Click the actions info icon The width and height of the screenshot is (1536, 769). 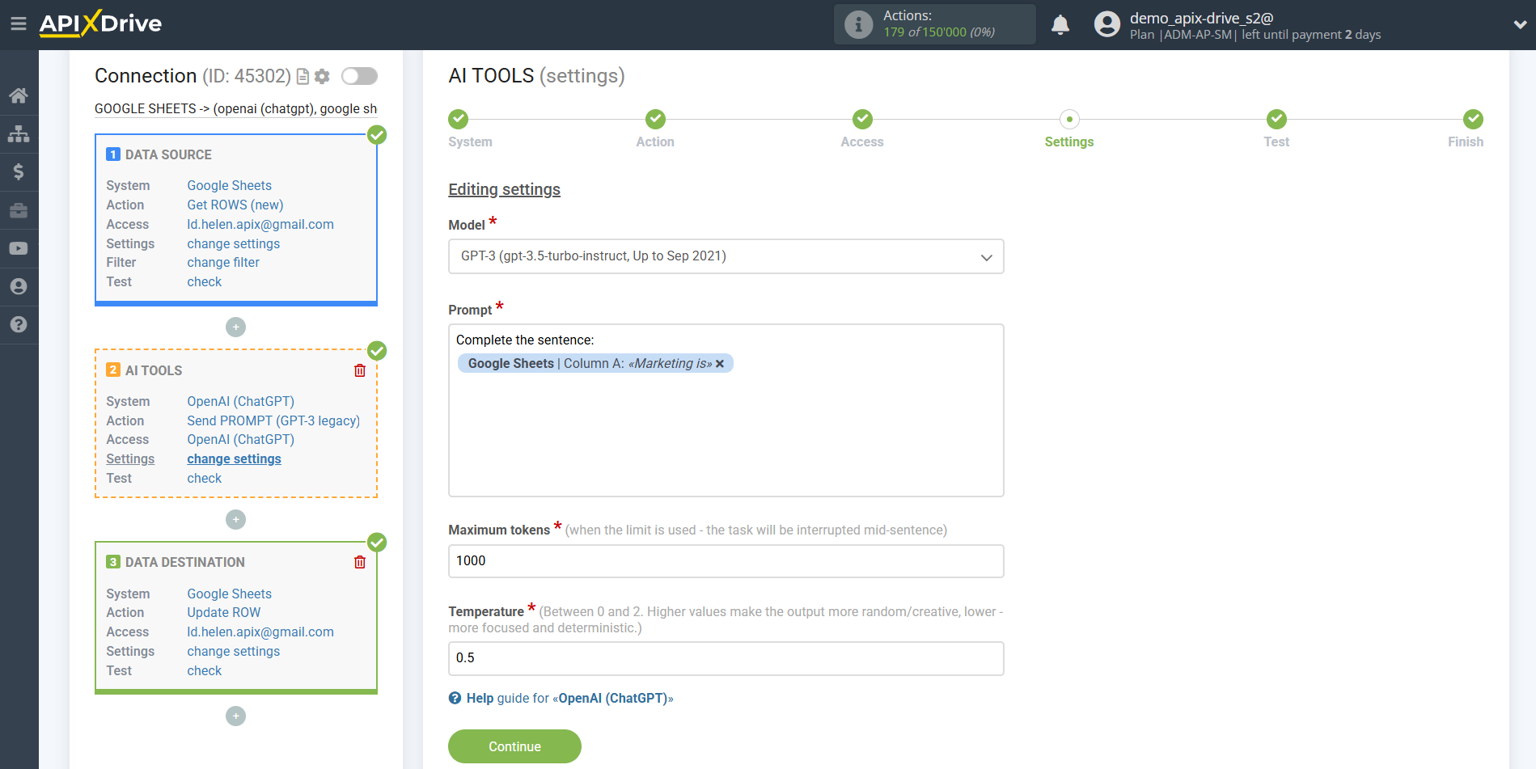tap(858, 24)
